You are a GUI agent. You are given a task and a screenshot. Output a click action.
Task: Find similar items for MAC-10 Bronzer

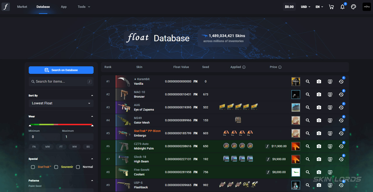[x=330, y=95]
